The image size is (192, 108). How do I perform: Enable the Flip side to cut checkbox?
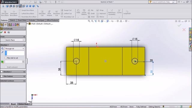(x=6, y=58)
